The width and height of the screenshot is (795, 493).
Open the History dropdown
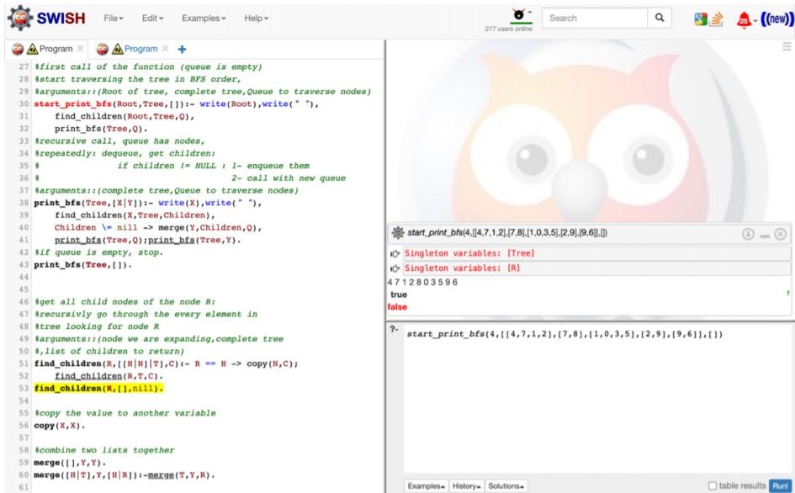click(x=466, y=486)
